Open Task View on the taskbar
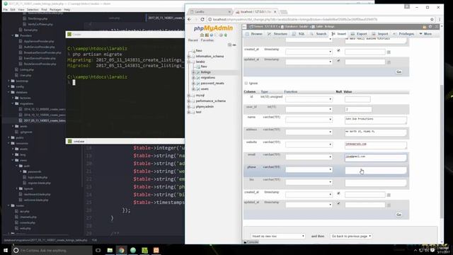The height and width of the screenshot is (255, 453). tap(98, 250)
